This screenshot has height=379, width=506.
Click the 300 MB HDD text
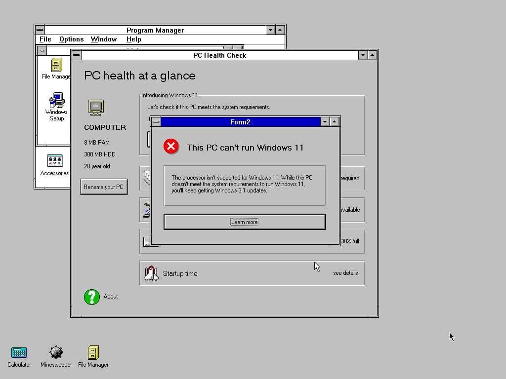coord(100,154)
